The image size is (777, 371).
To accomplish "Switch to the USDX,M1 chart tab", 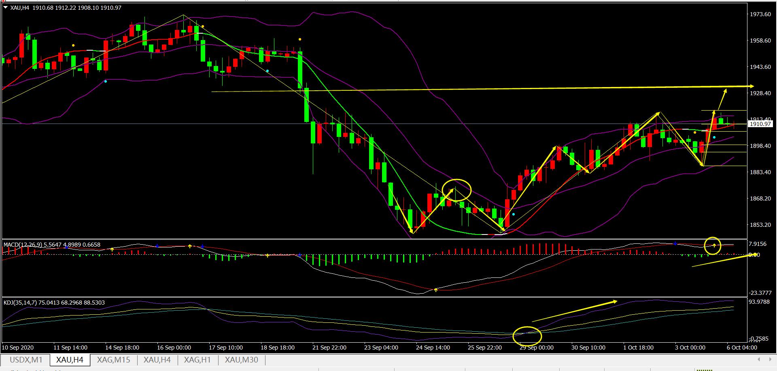I will click(x=26, y=360).
